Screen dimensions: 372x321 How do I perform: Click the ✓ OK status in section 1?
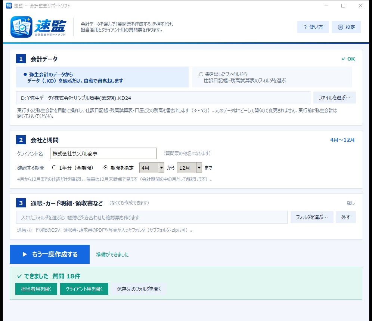point(348,59)
